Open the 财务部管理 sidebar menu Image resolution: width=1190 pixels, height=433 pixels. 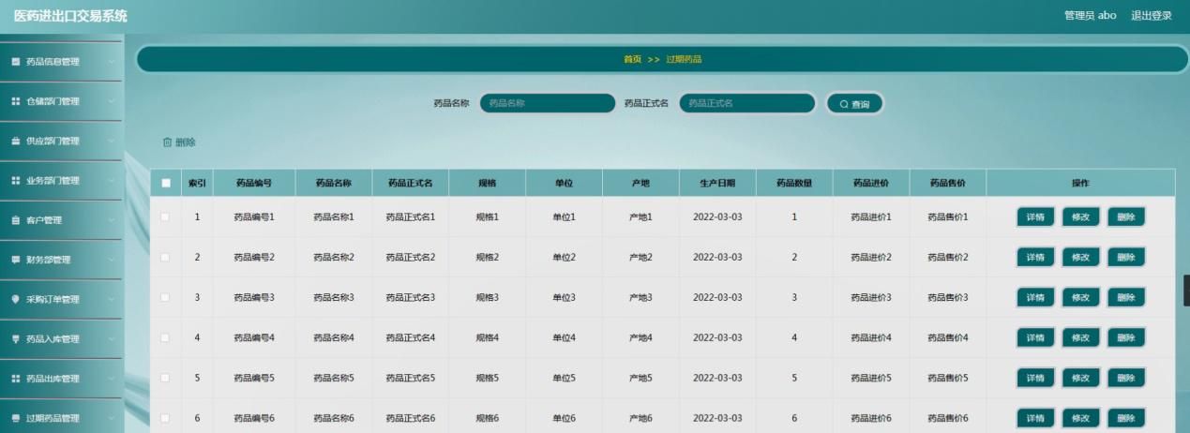61,260
